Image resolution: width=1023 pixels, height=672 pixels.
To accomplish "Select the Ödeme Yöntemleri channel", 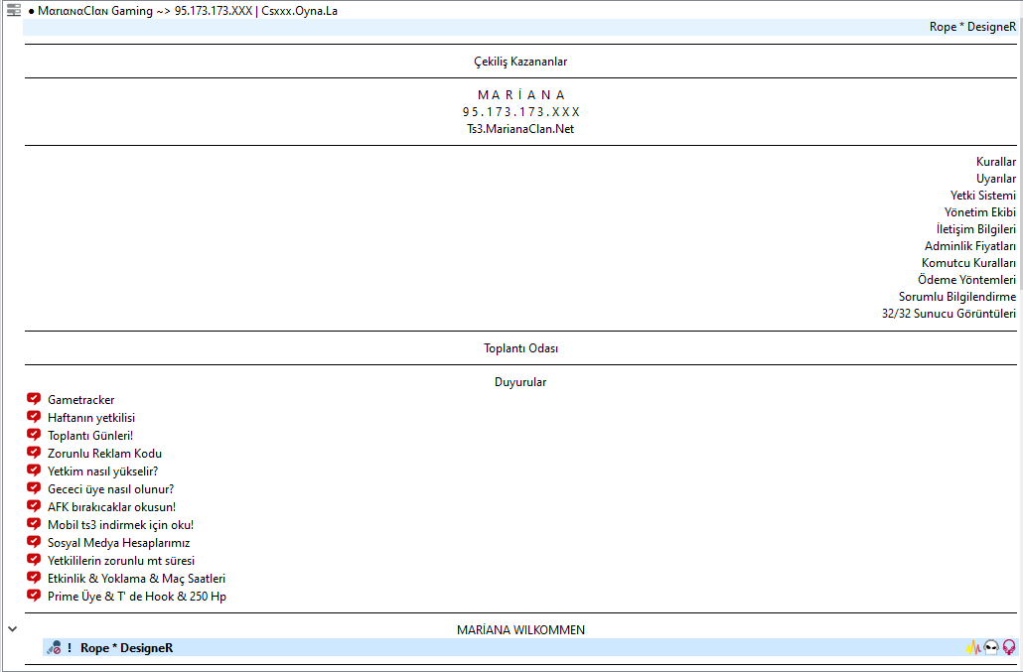I will (967, 280).
